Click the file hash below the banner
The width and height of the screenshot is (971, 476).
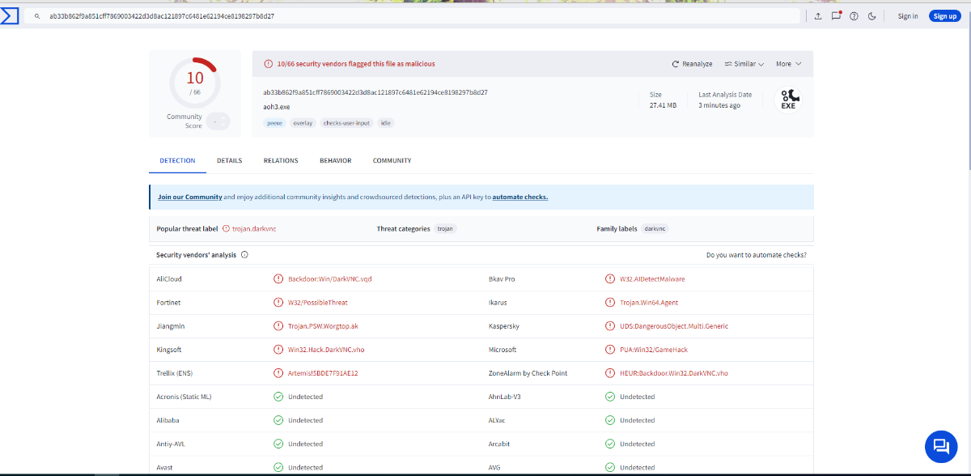[375, 92]
